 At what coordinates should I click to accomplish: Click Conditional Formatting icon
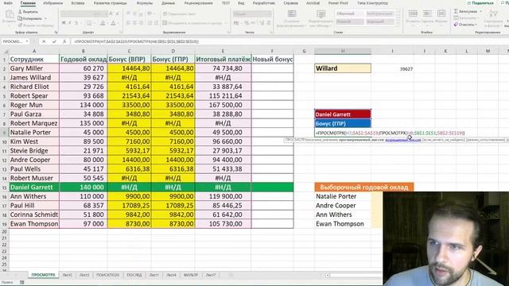pyautogui.click(x=292, y=14)
